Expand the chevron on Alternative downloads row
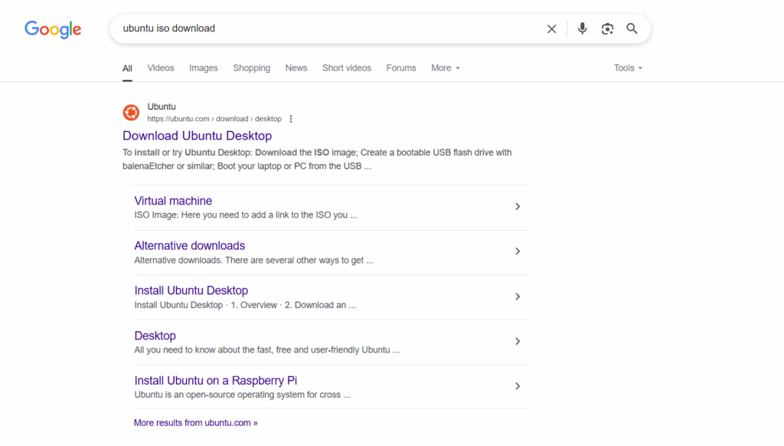784x446 pixels. 518,251
